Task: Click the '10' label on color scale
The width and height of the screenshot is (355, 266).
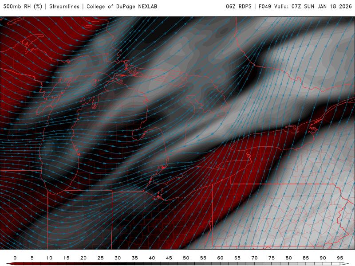Action: (49, 258)
